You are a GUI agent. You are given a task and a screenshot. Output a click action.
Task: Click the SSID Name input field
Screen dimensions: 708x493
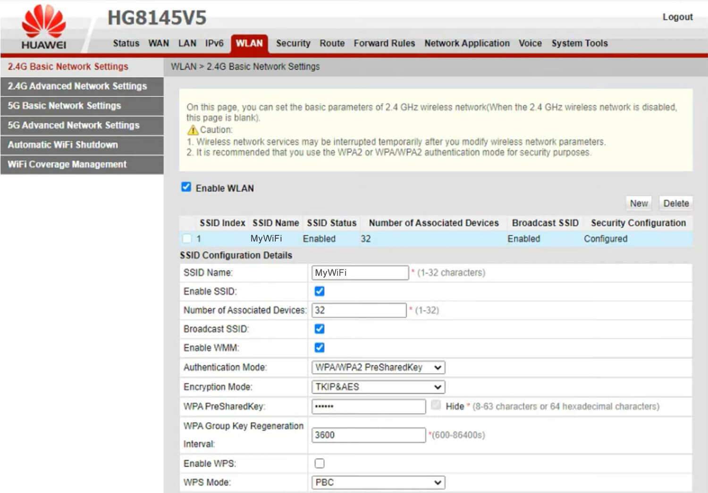click(x=360, y=272)
